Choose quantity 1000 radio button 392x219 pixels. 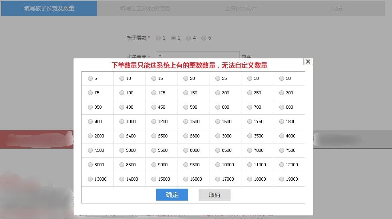(x=122, y=122)
